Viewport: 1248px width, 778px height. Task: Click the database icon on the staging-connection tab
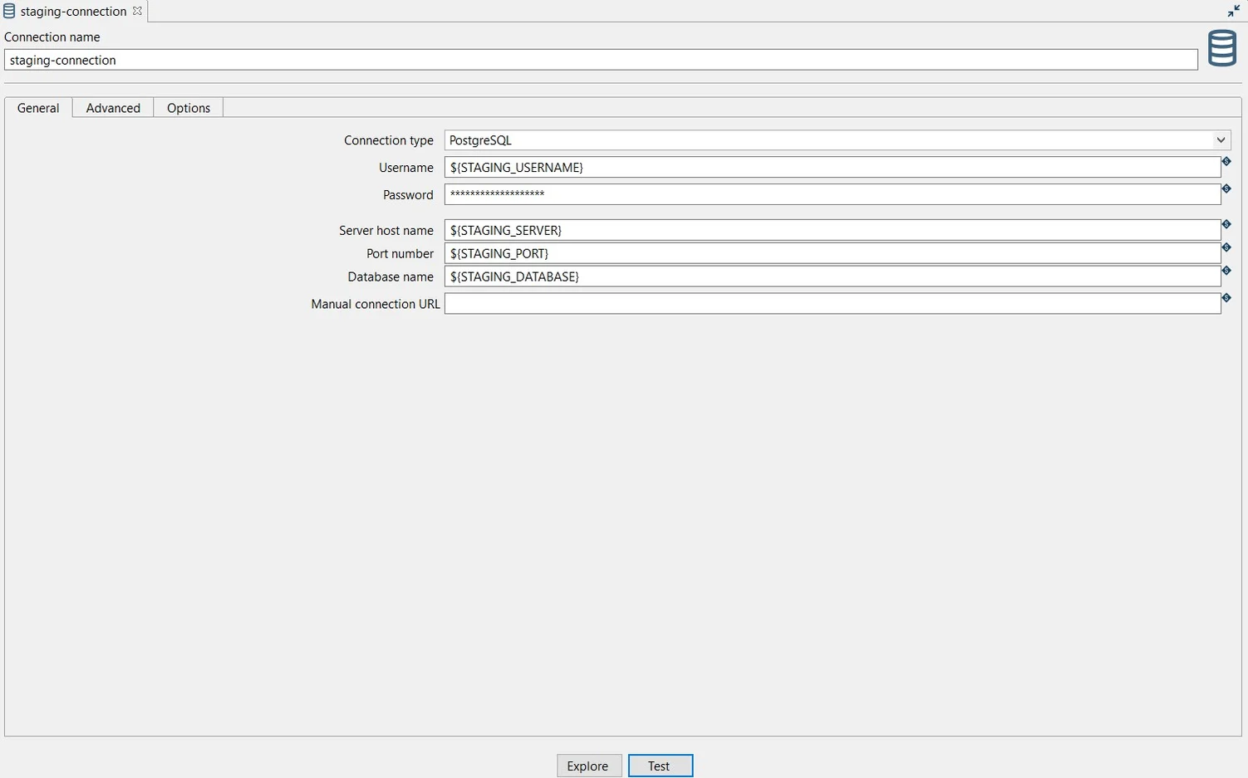coord(9,11)
